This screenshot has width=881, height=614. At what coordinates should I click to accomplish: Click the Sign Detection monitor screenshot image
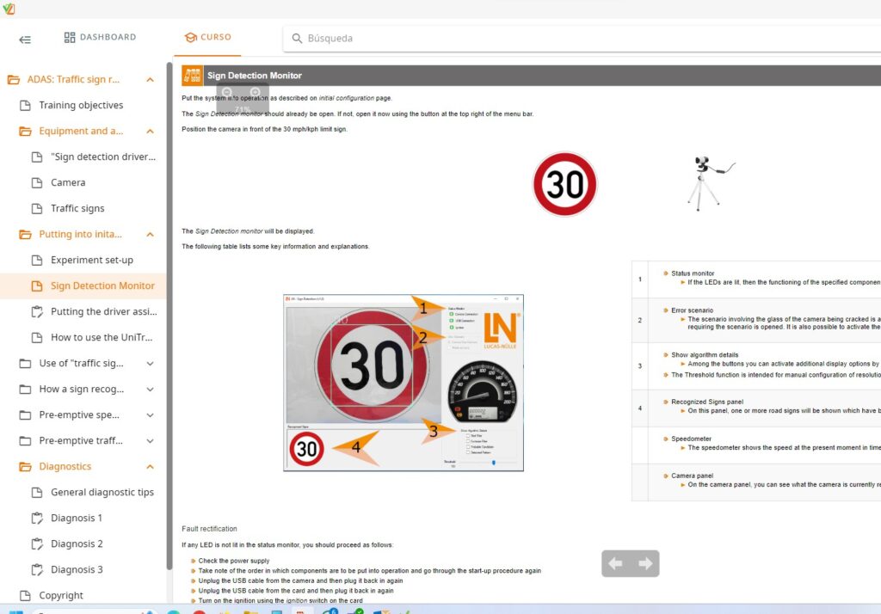[x=404, y=383]
